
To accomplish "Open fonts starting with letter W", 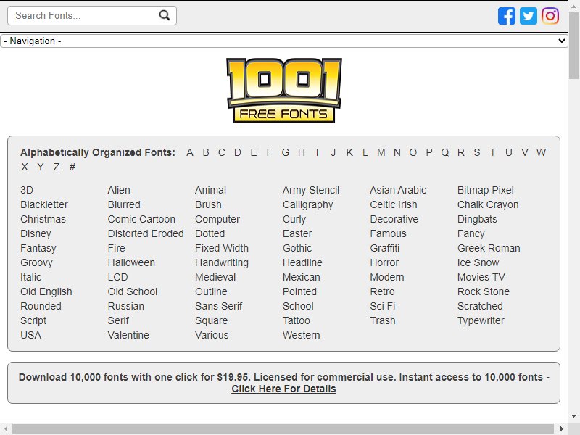I will (541, 152).
